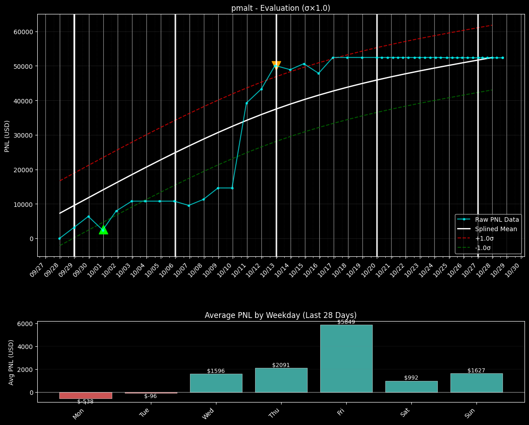Click the green upward triangle marker

coord(103,230)
